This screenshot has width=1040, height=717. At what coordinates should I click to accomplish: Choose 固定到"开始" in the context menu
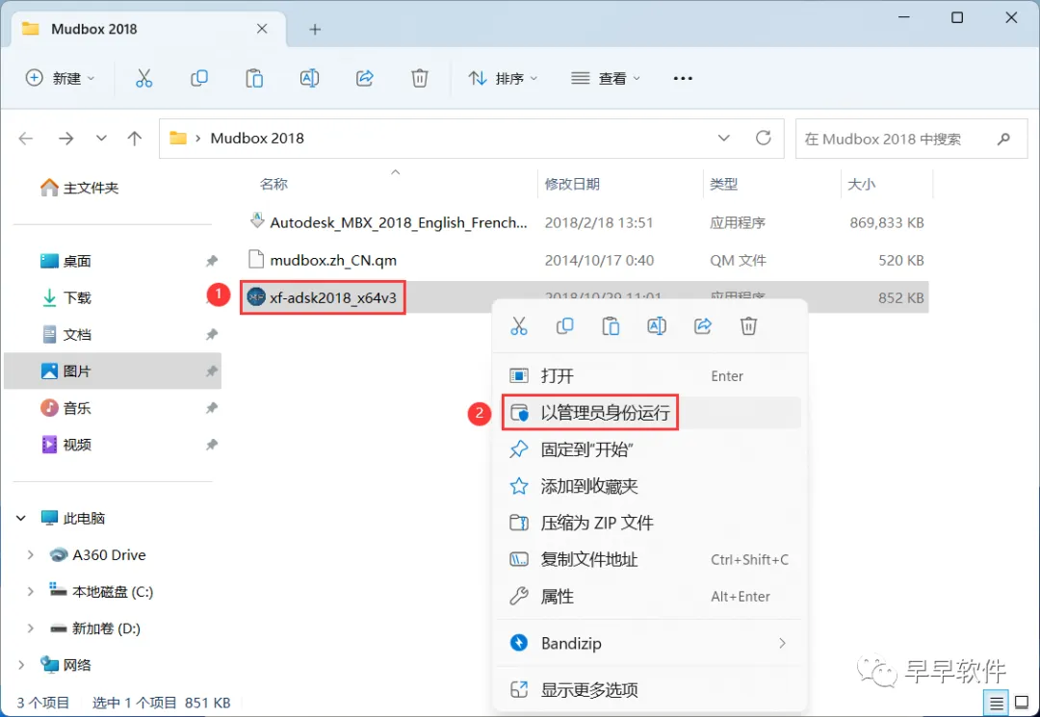tap(651, 450)
